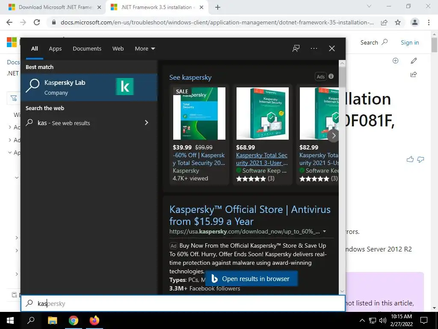This screenshot has height=329, width=438.
Task: Click the Docs page share icon
Action: coord(414,74)
